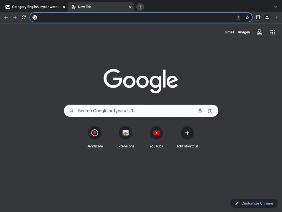
Task: Go back using the back arrow
Action: click(x=6, y=17)
